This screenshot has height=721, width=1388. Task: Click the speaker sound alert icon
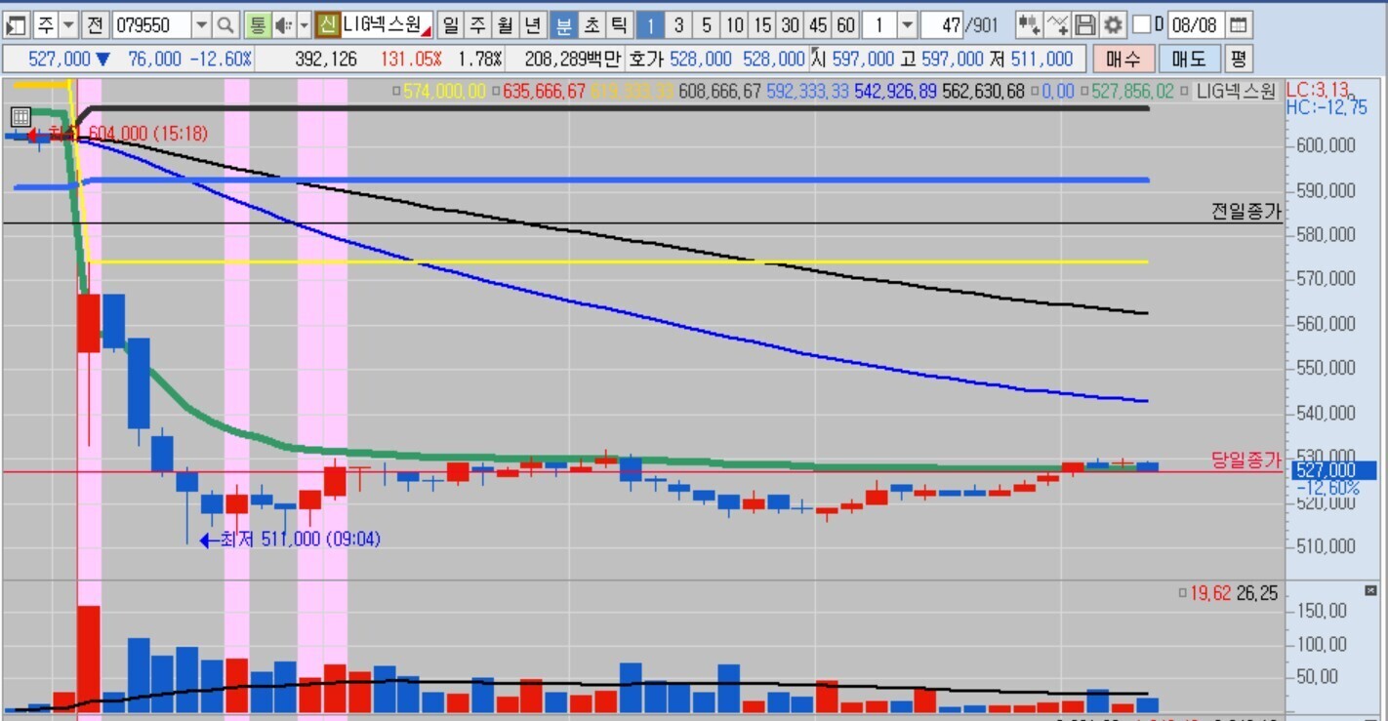click(x=283, y=25)
